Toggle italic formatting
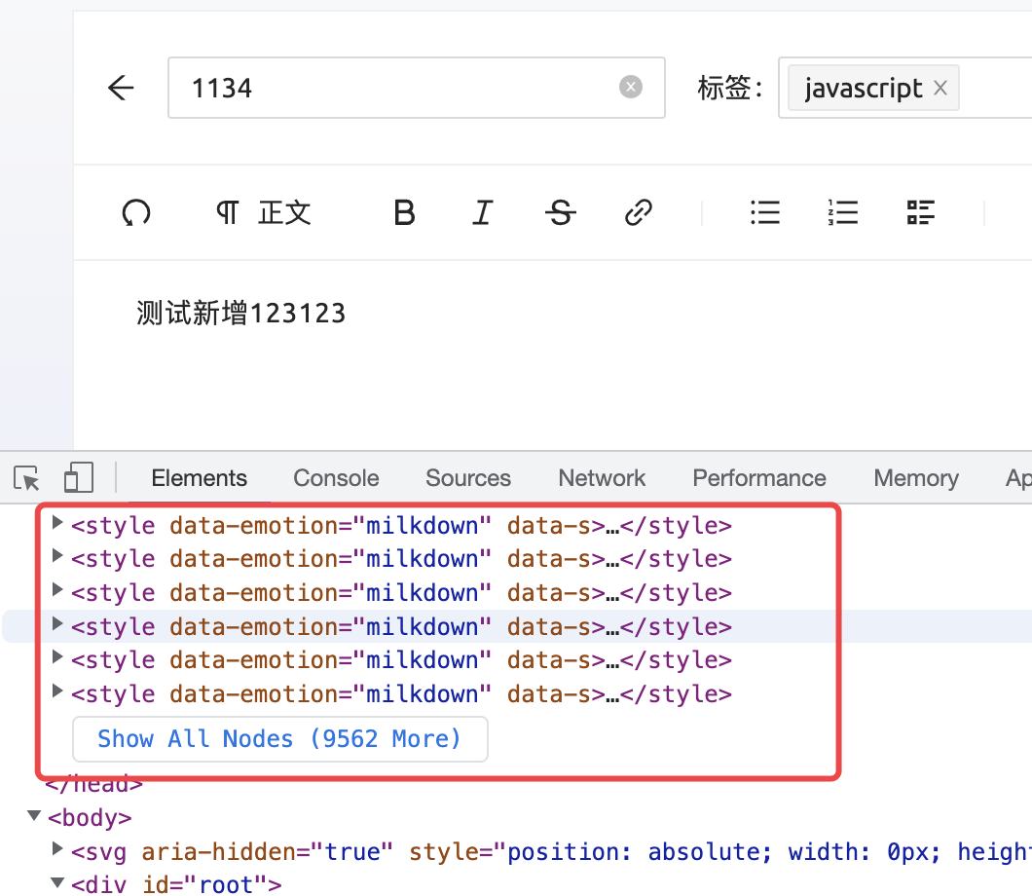1032x896 pixels. click(x=483, y=212)
